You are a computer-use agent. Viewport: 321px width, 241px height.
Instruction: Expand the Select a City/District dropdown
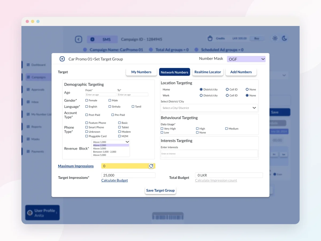[x=209, y=108]
